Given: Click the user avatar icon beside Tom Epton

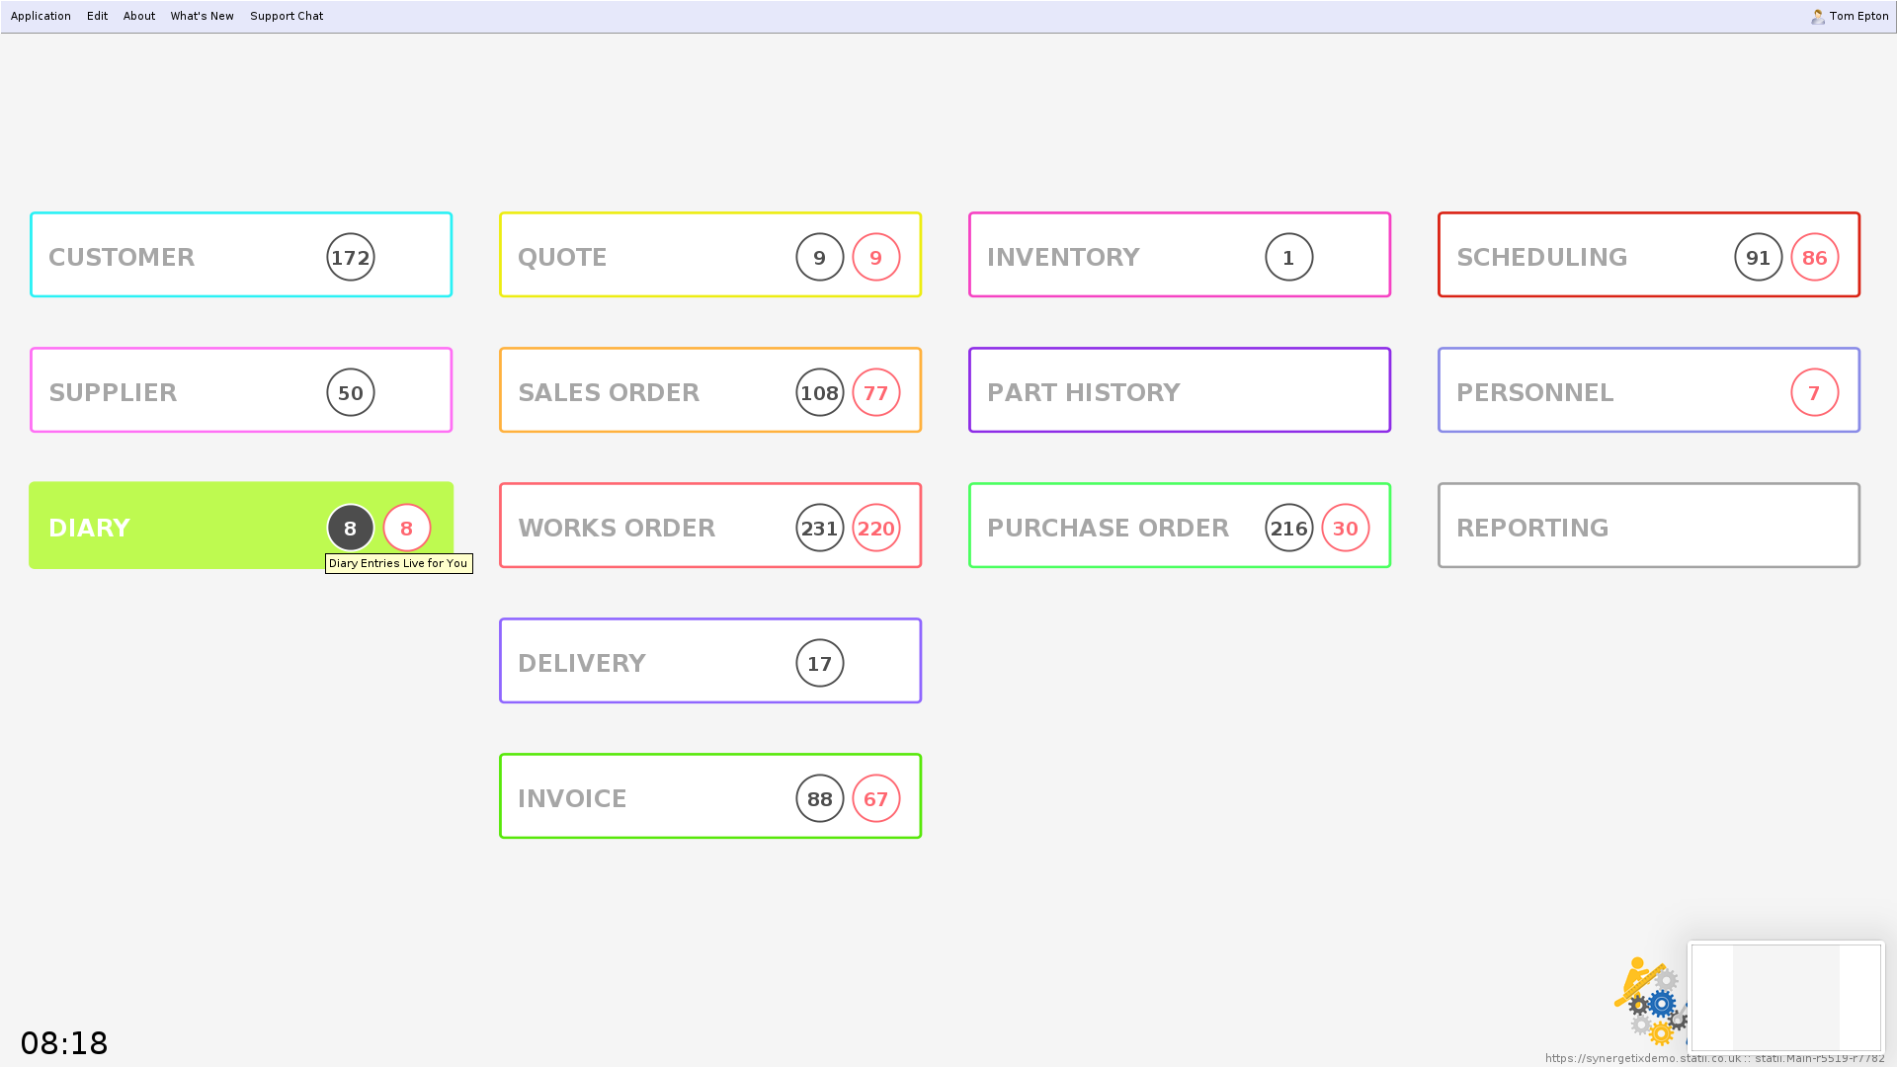Looking at the screenshot, I should 1817,17.
